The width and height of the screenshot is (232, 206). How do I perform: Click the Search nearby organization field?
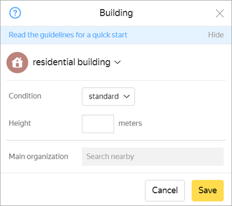153,157
